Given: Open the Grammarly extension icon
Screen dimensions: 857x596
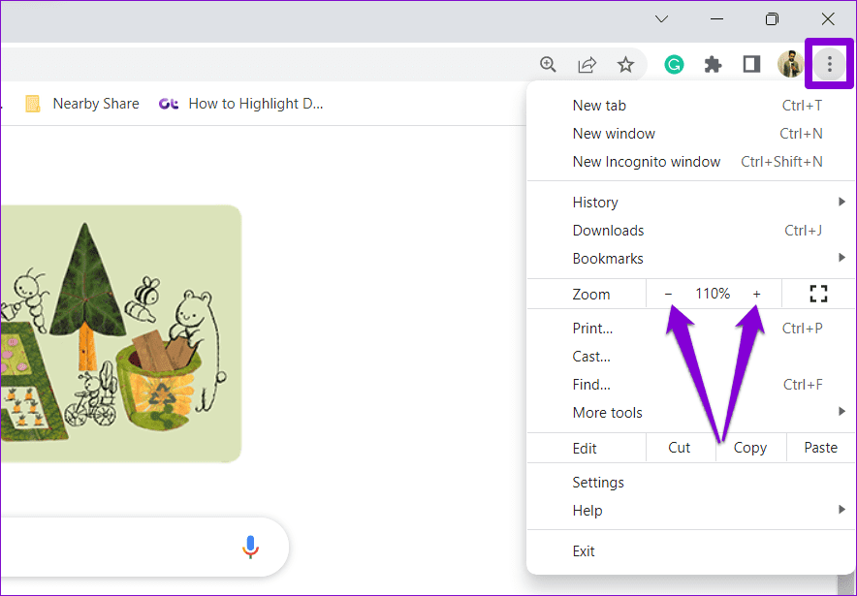Looking at the screenshot, I should (674, 65).
